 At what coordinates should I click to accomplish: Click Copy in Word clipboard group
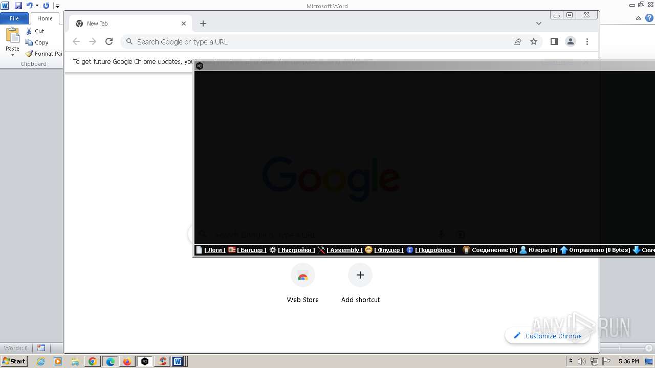(x=36, y=42)
